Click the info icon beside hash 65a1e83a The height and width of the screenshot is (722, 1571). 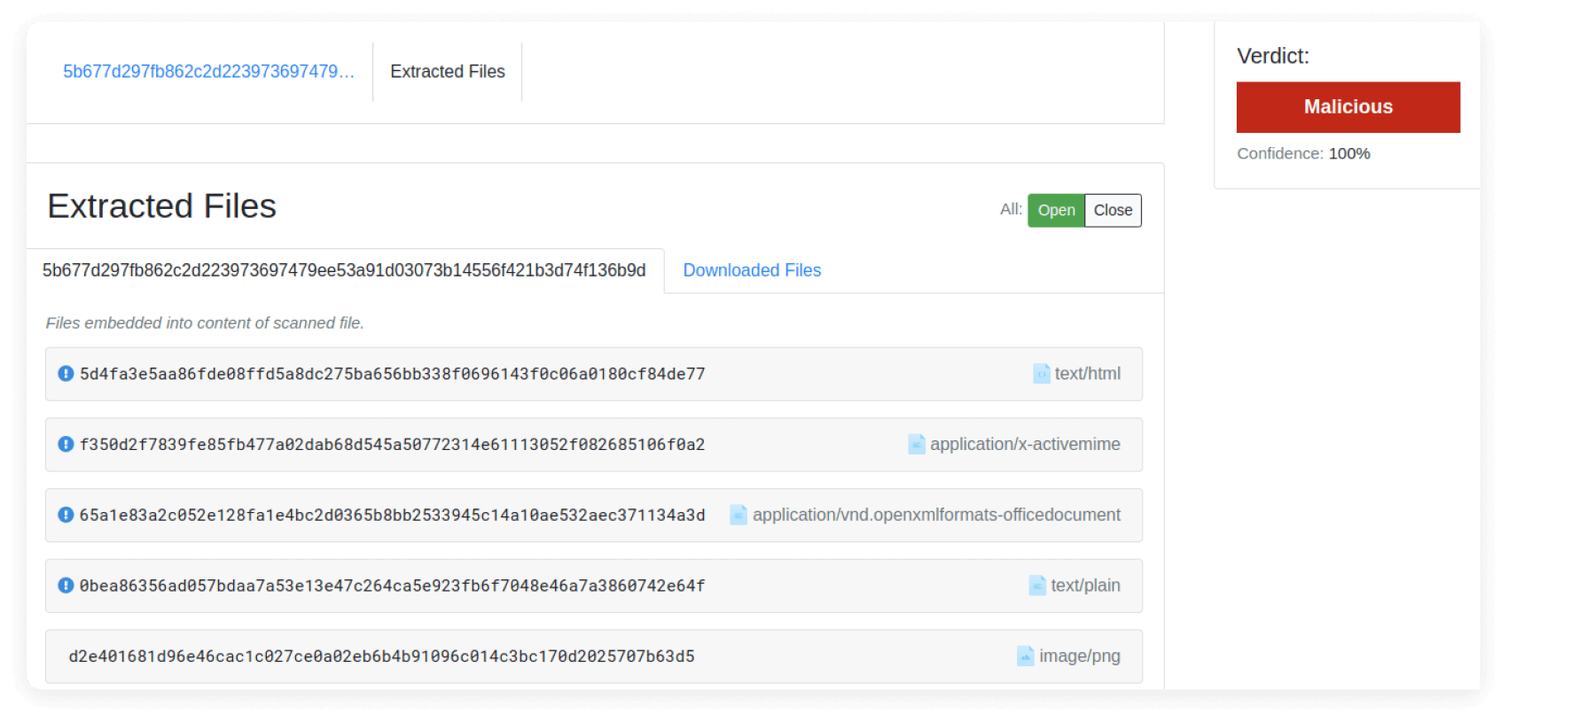tap(66, 515)
